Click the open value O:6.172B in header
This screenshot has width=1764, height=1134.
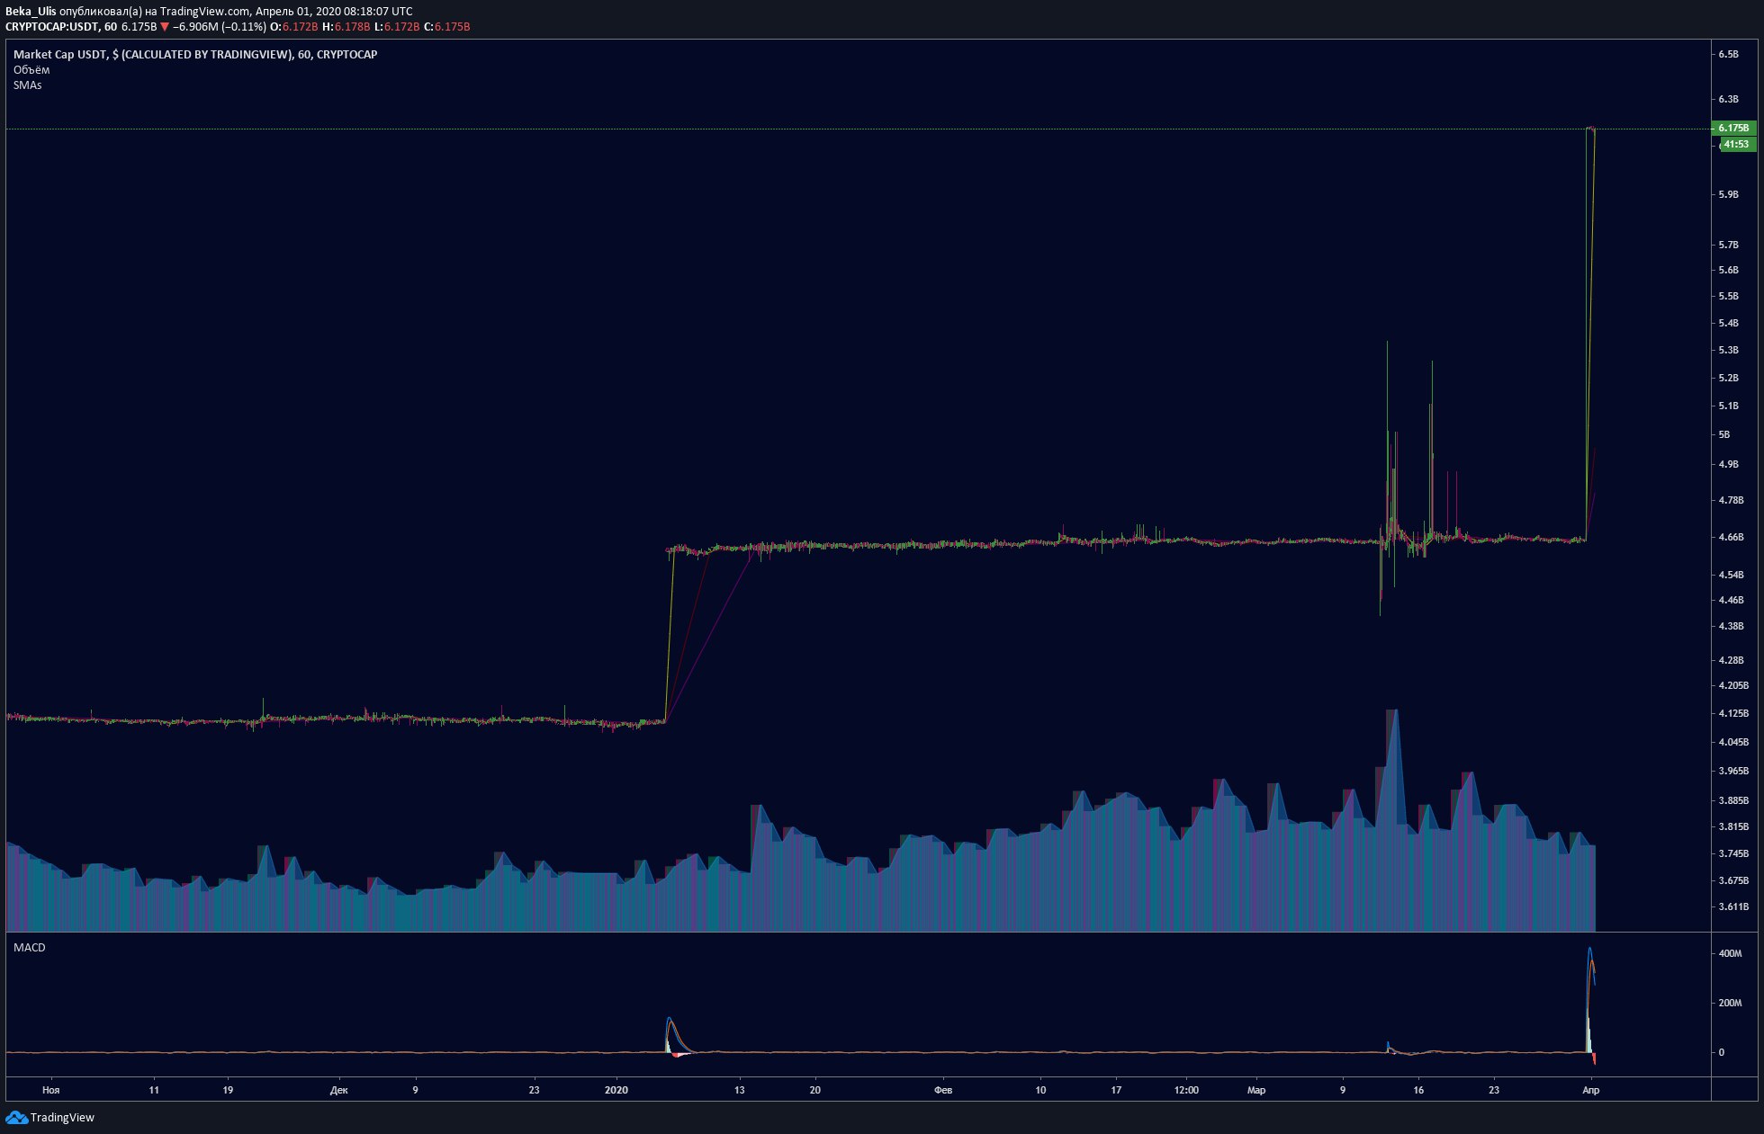(x=293, y=27)
